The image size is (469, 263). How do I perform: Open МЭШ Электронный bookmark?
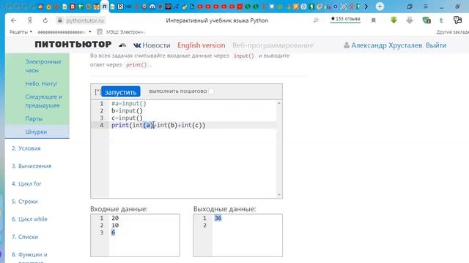pos(122,31)
